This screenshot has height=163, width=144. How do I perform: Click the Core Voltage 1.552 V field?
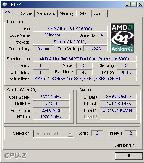(95, 48)
